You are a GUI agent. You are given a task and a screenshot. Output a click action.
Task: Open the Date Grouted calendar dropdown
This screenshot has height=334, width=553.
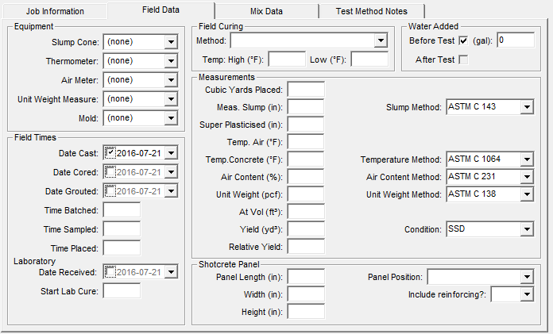click(171, 191)
